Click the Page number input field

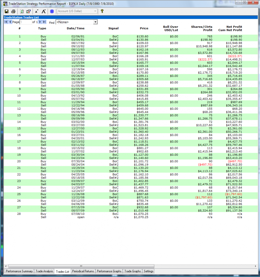coord(26,22)
